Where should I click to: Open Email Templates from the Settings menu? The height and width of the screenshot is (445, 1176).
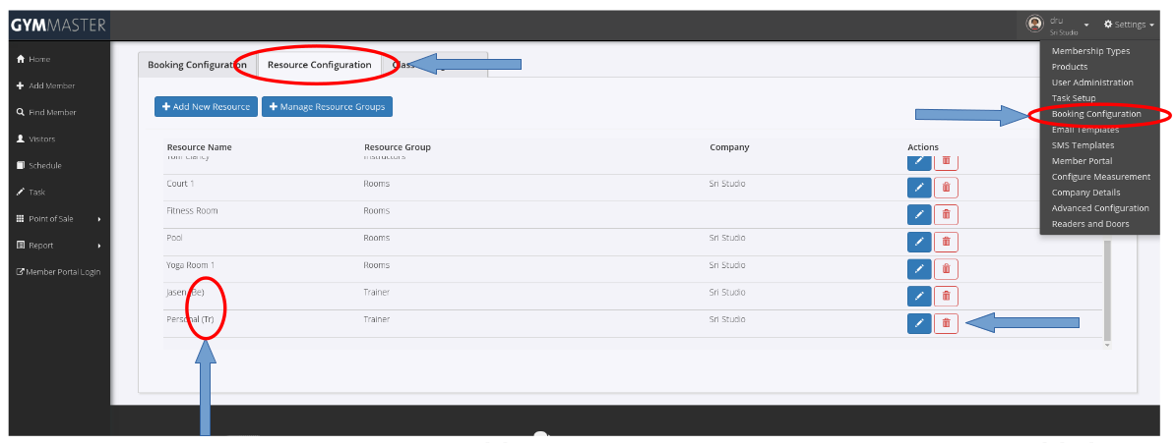click(1085, 130)
